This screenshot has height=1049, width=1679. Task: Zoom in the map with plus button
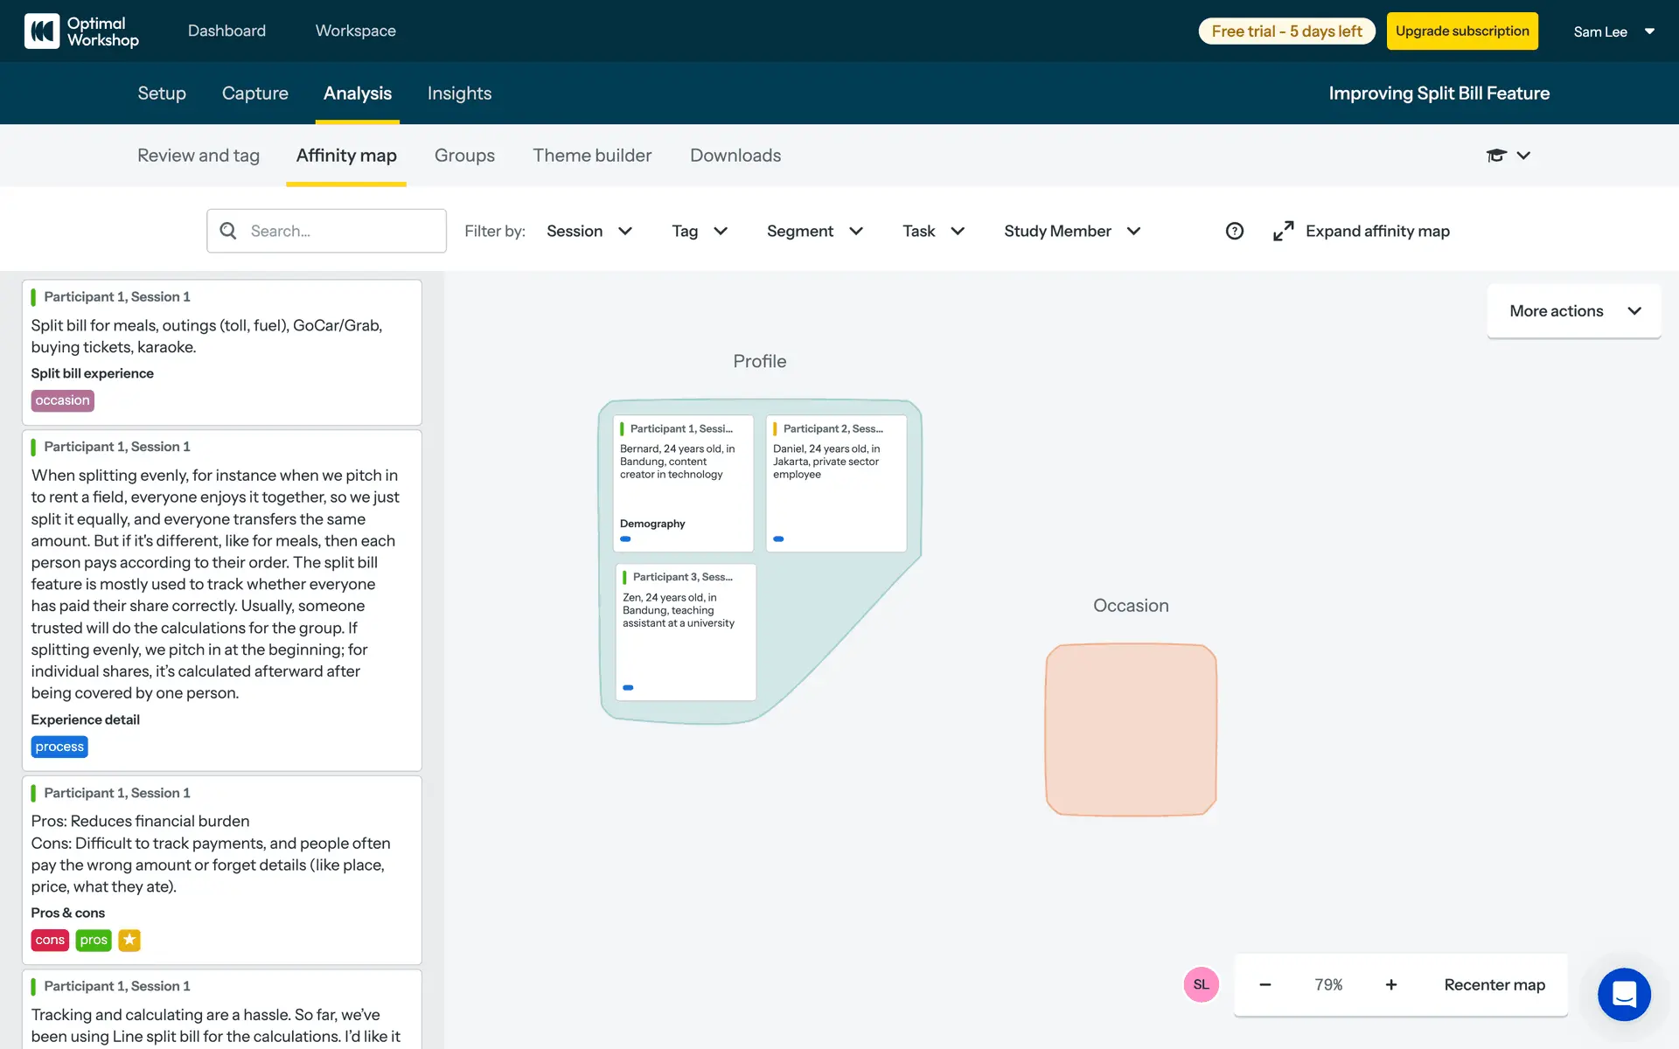[x=1390, y=984]
